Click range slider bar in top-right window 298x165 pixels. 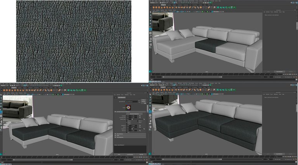(192, 77)
